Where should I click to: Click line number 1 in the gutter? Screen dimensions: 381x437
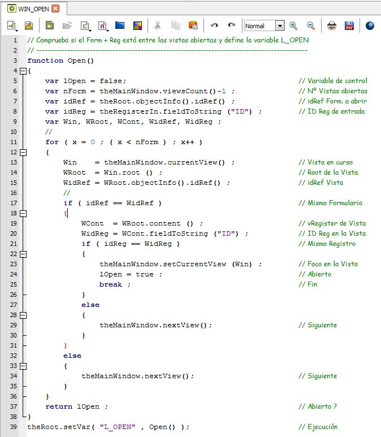pyautogui.click(x=15, y=40)
